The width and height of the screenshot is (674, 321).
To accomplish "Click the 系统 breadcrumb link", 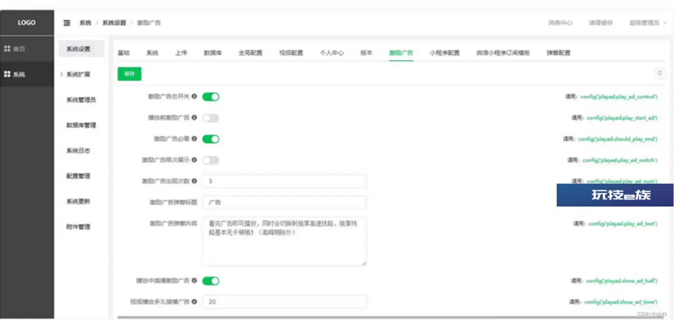I will [85, 23].
